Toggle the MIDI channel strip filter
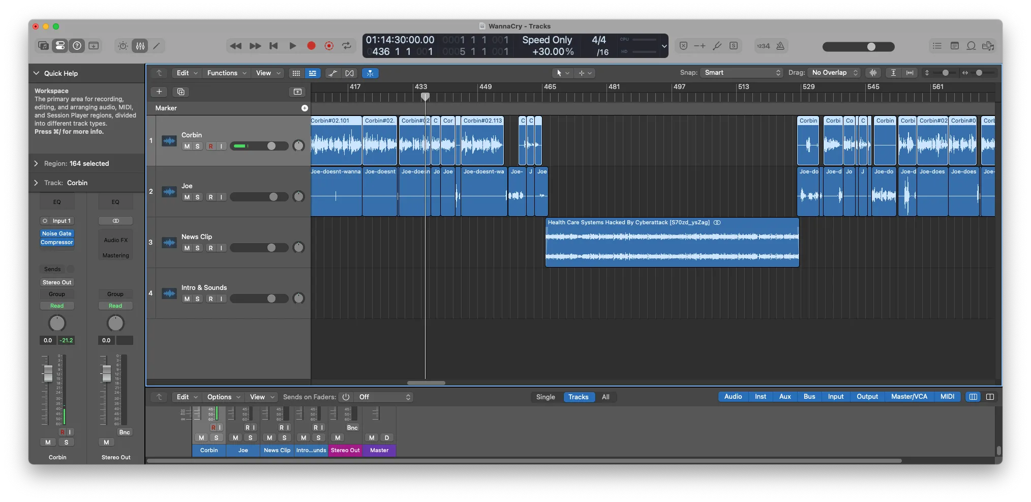 point(947,397)
